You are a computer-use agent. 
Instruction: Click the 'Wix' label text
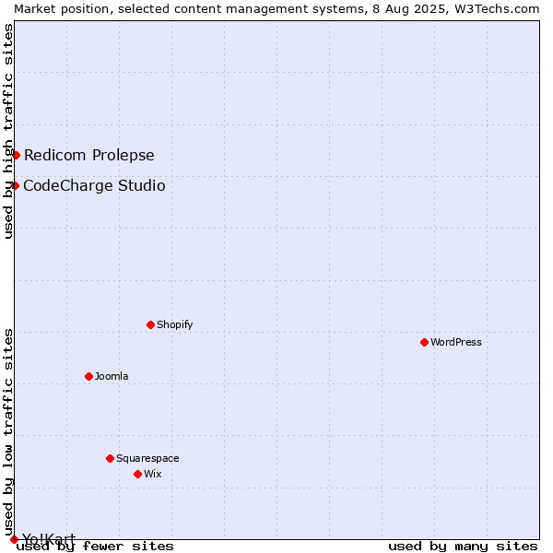(x=153, y=474)
